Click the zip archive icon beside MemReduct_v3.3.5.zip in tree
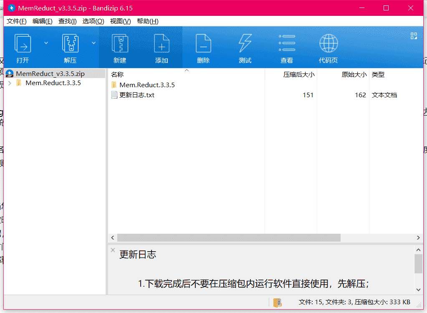Image resolution: width=427 pixels, height=313 pixels. coord(10,73)
